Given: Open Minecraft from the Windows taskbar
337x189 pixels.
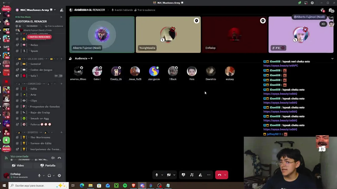Looking at the screenshot, I should click(116, 186).
